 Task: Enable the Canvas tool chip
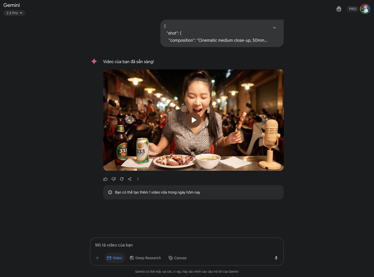(x=177, y=258)
